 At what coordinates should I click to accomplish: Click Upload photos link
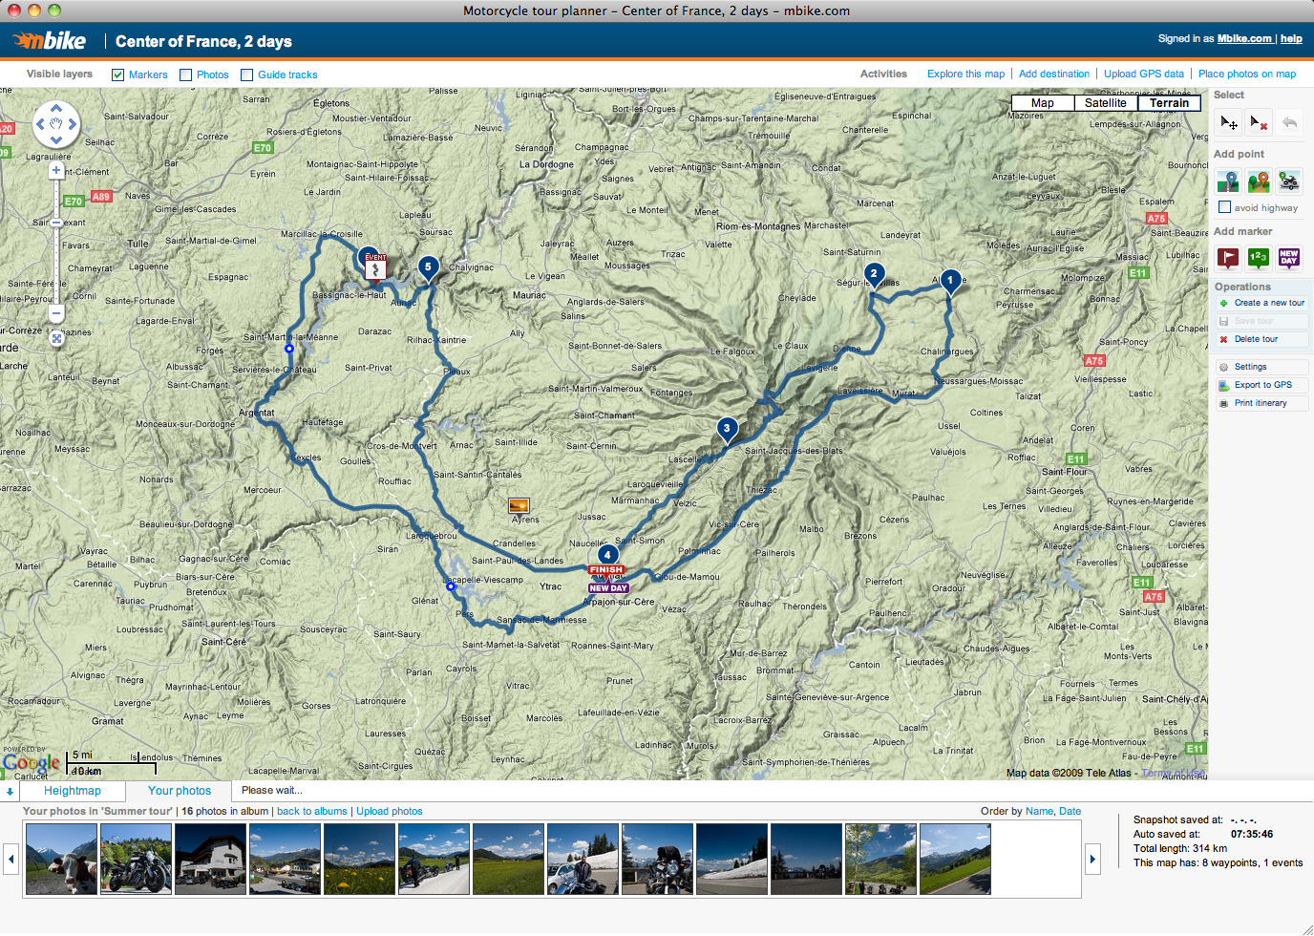tap(390, 812)
